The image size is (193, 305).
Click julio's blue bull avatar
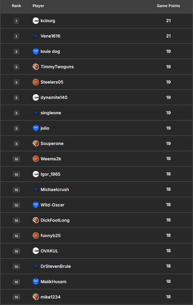36,128
